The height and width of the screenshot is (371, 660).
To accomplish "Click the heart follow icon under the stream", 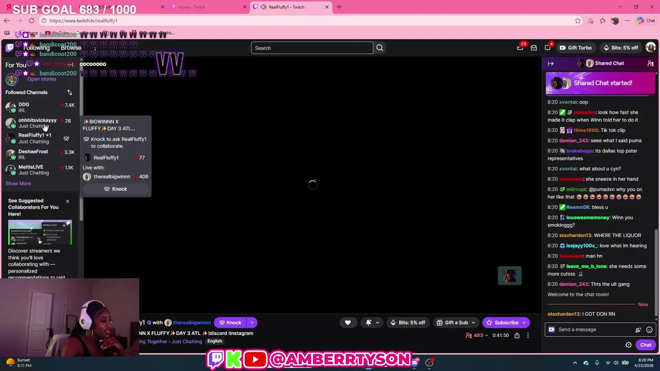I will coord(348,323).
